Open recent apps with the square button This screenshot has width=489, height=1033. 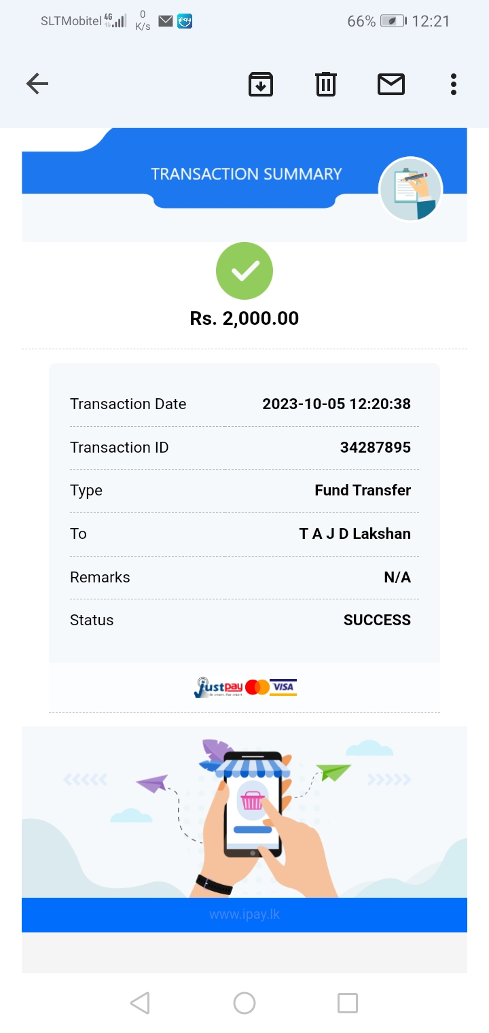coord(347,1003)
